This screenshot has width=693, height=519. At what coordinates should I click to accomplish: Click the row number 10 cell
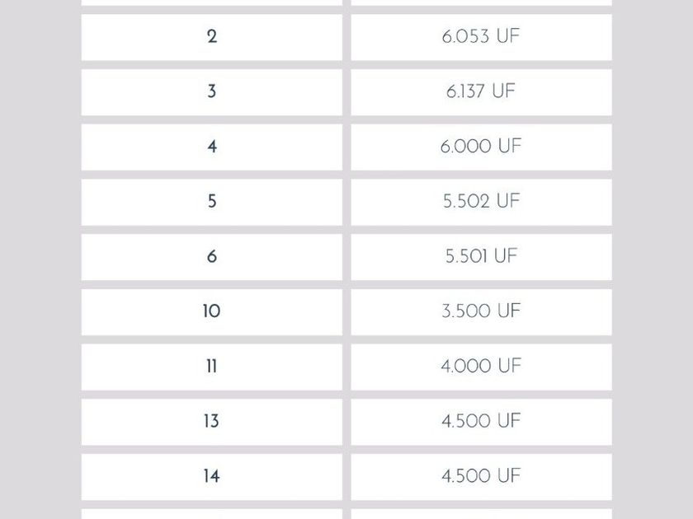(211, 311)
